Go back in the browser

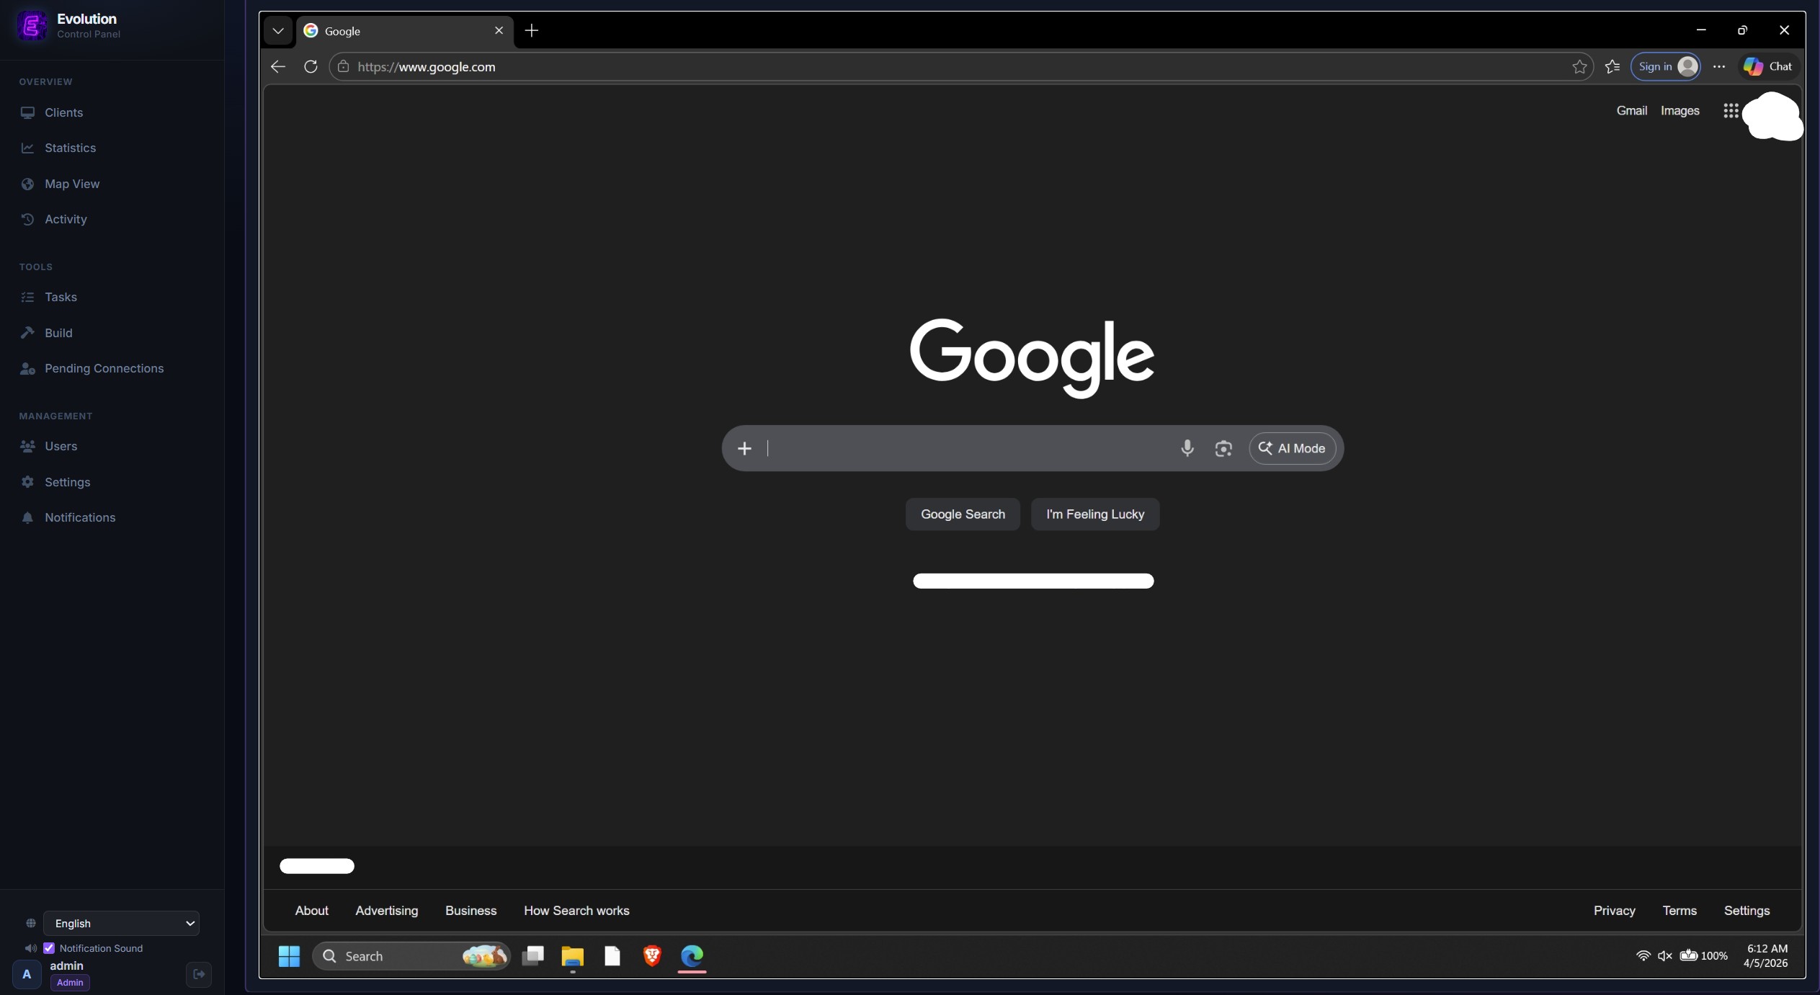[278, 66]
